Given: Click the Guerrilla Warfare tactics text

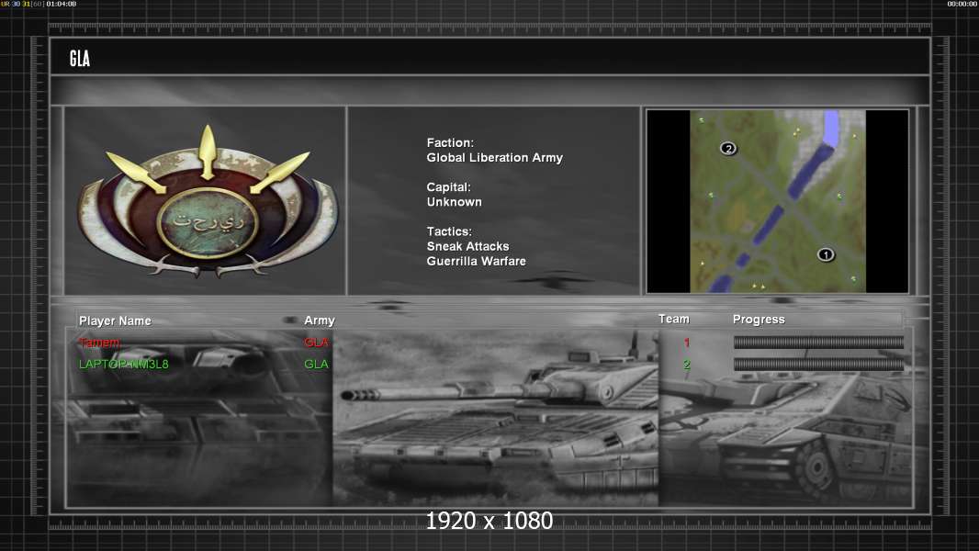Looking at the screenshot, I should point(476,262).
